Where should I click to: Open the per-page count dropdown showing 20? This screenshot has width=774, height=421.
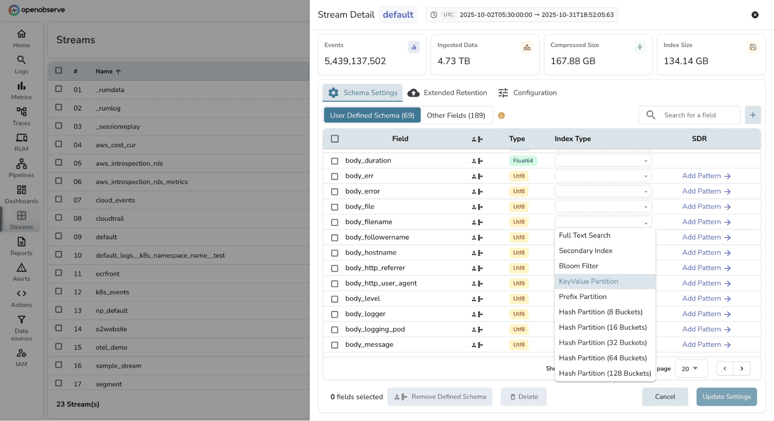[691, 368]
